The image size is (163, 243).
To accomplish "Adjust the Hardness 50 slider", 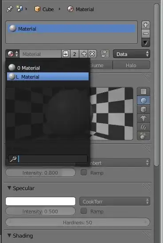I will tap(78, 223).
